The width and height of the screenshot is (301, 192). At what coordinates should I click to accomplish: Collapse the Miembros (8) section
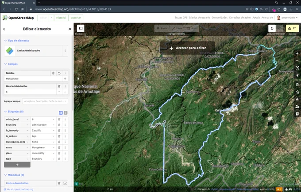(14, 175)
